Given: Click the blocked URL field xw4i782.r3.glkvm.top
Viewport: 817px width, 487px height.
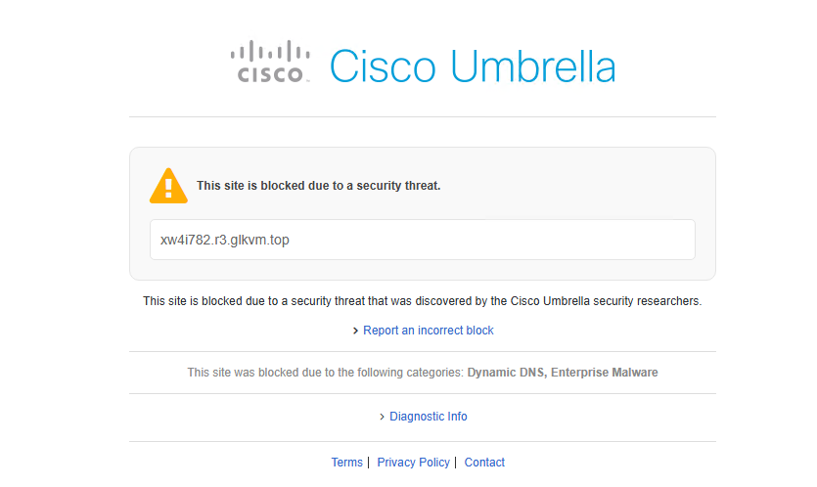Looking at the screenshot, I should click(422, 240).
